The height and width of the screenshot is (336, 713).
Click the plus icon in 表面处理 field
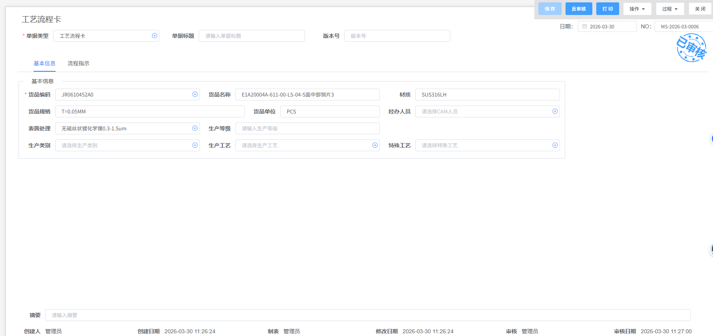point(195,128)
